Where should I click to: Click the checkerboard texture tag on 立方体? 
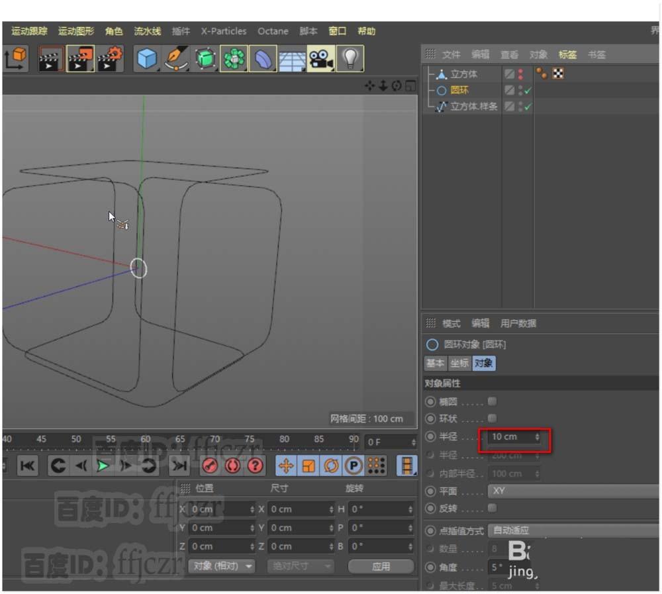(557, 74)
